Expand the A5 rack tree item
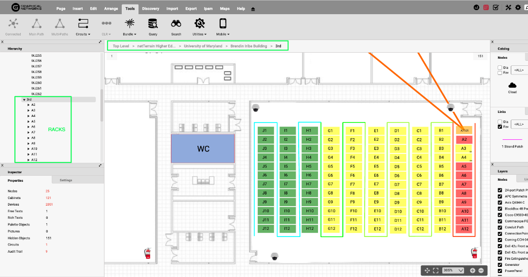 [x=29, y=122]
